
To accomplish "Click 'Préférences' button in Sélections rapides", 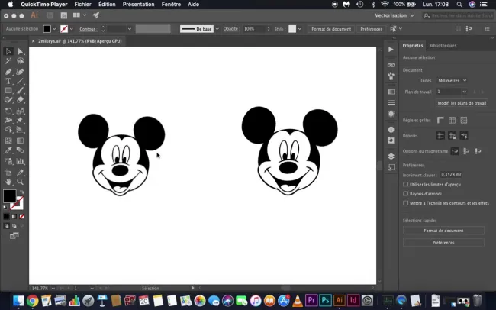I will tap(443, 243).
